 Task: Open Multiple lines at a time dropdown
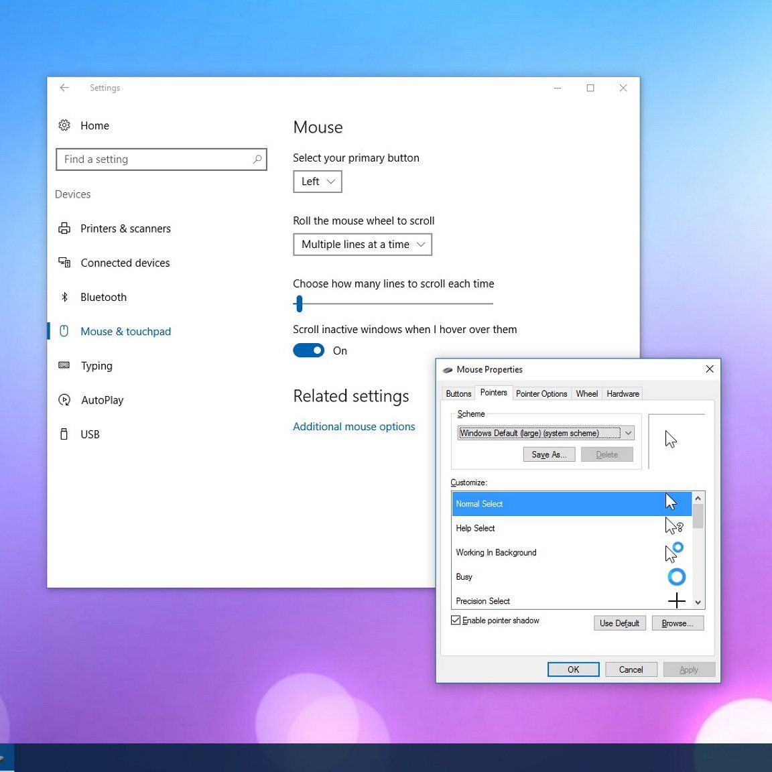tap(363, 245)
